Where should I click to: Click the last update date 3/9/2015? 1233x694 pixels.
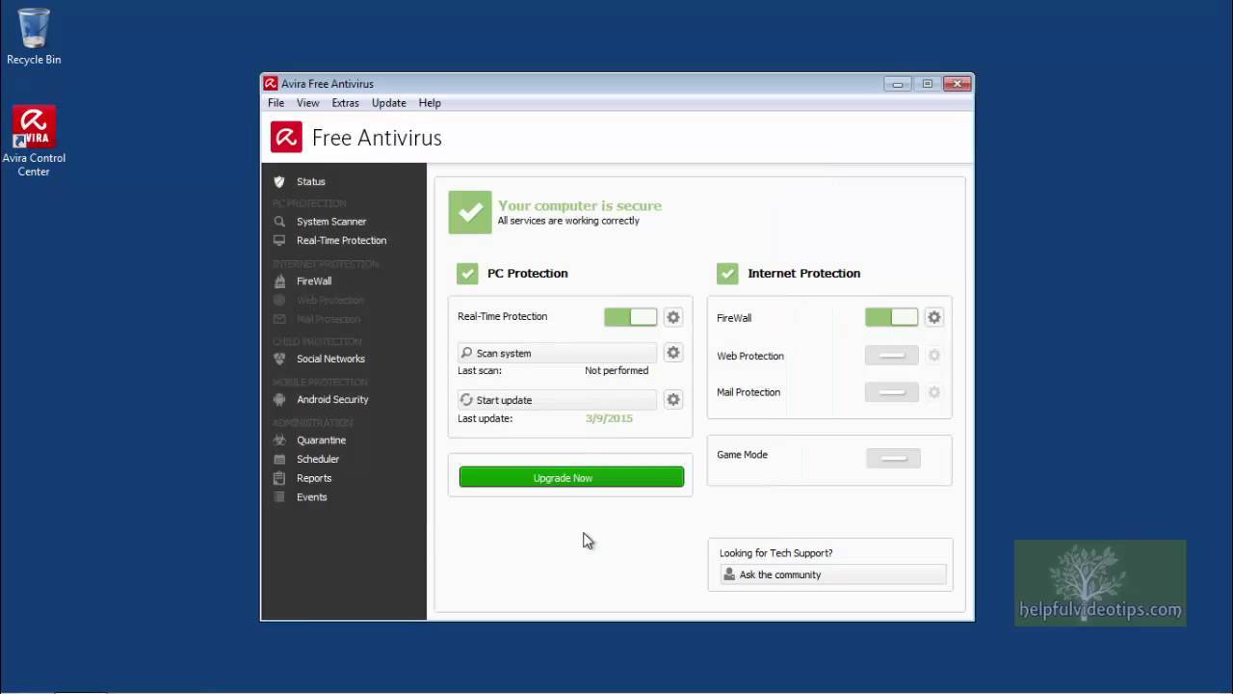(609, 418)
